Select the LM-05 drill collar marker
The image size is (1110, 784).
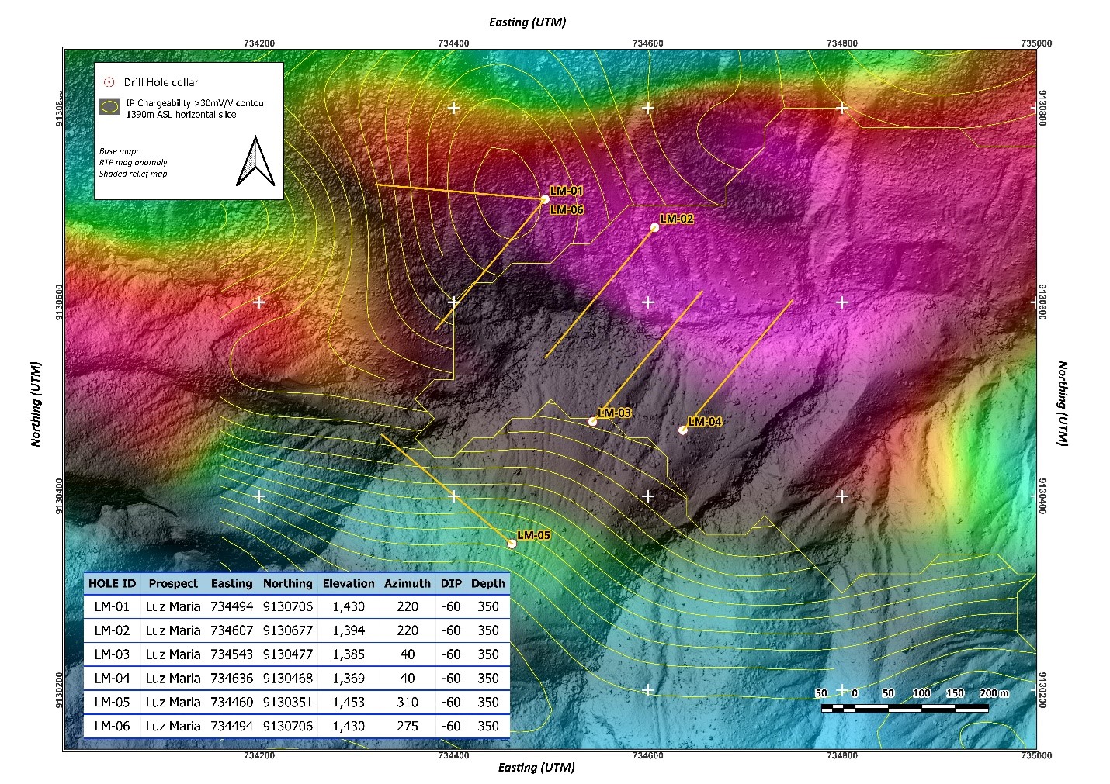tap(512, 542)
